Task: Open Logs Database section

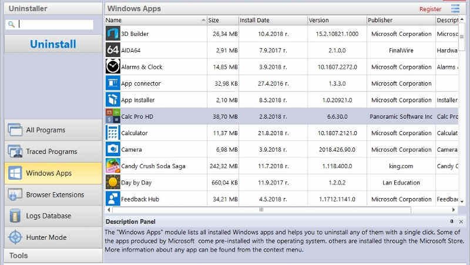Action: (53, 216)
